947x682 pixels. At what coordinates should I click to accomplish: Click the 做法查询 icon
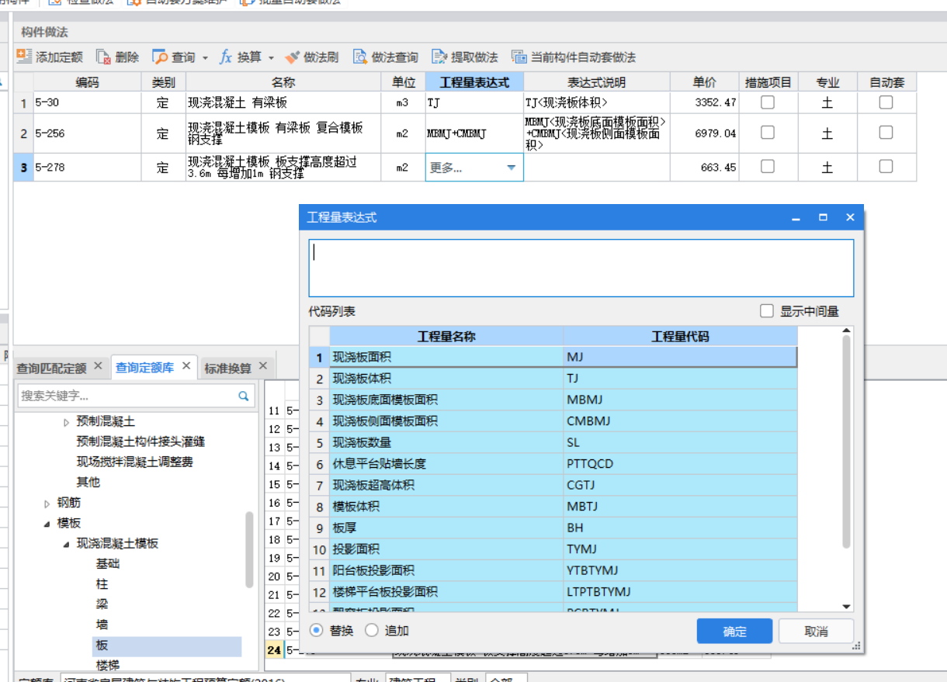[360, 57]
